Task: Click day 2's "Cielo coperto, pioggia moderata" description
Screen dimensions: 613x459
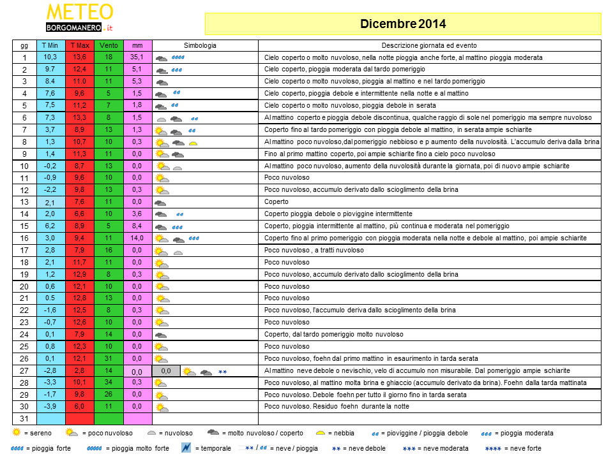Action: (344, 69)
